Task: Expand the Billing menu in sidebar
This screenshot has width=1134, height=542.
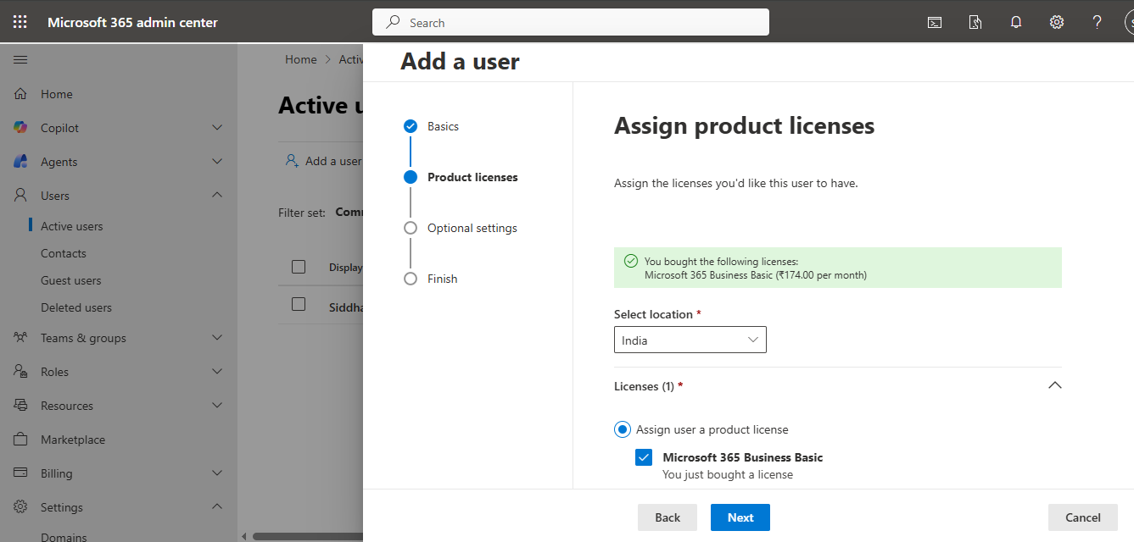Action: click(x=216, y=473)
